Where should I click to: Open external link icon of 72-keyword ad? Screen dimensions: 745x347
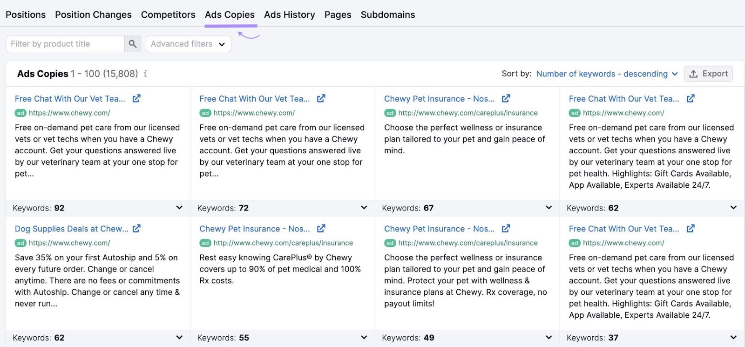click(x=321, y=98)
